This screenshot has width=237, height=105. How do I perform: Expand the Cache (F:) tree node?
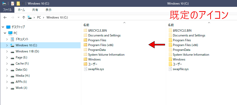[x=7, y=64]
